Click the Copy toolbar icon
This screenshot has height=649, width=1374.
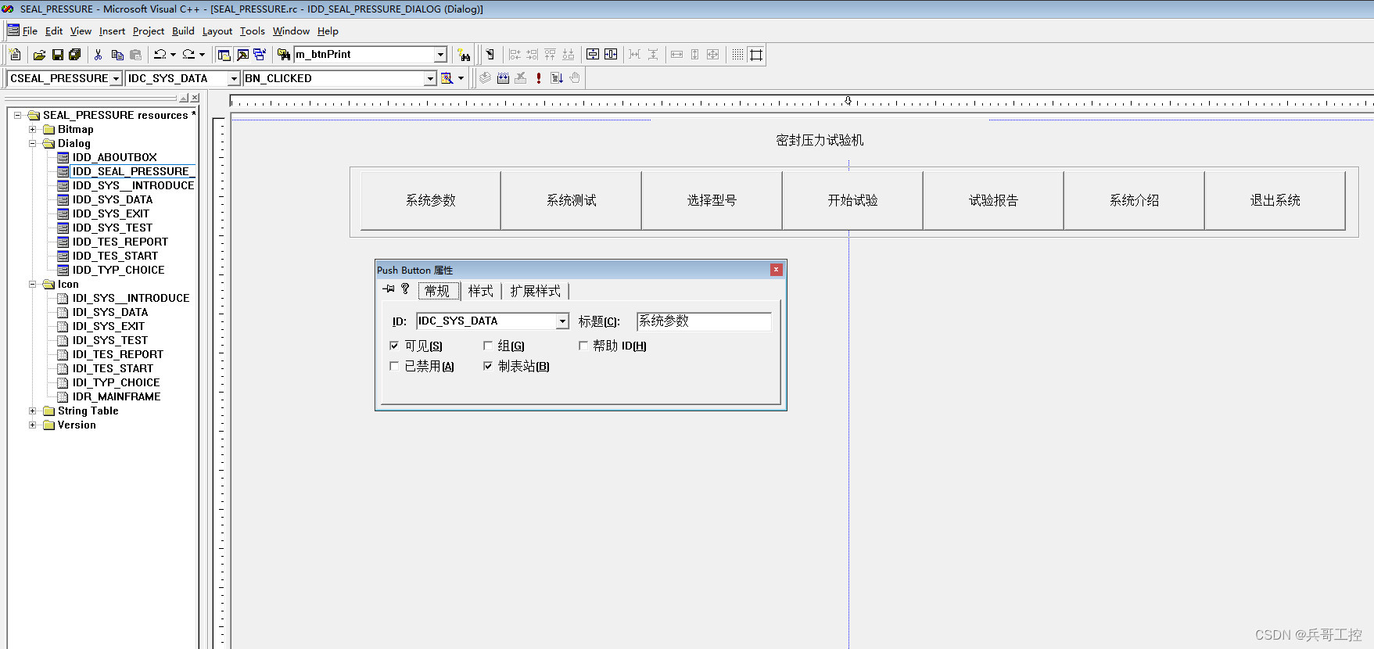click(117, 55)
